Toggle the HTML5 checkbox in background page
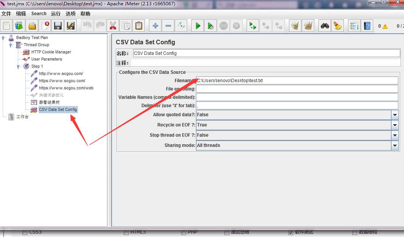The height and width of the screenshot is (237, 404). click(126, 232)
